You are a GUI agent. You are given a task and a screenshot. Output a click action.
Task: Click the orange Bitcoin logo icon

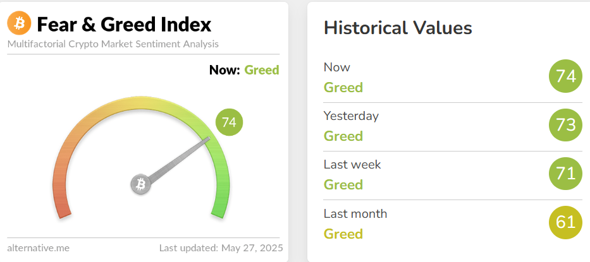19,24
